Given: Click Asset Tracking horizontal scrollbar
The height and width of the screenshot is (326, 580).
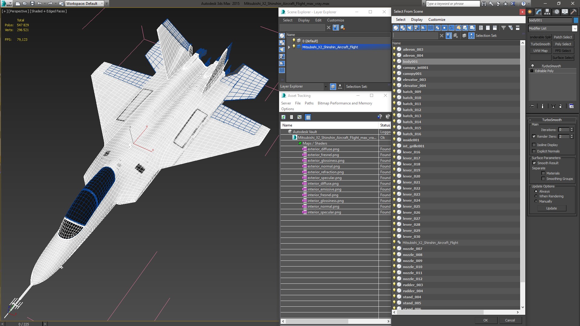Looking at the screenshot, I should (x=316, y=321).
